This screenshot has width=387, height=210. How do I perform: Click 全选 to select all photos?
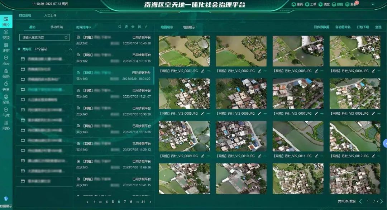378,27
